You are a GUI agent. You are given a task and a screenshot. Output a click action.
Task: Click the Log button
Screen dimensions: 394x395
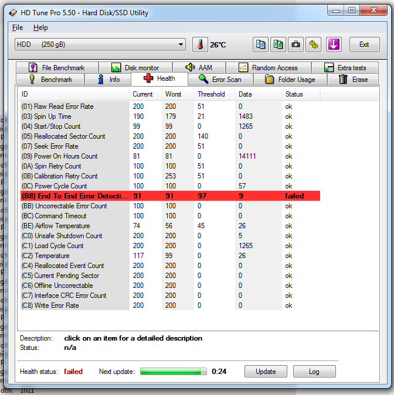pyautogui.click(x=314, y=372)
